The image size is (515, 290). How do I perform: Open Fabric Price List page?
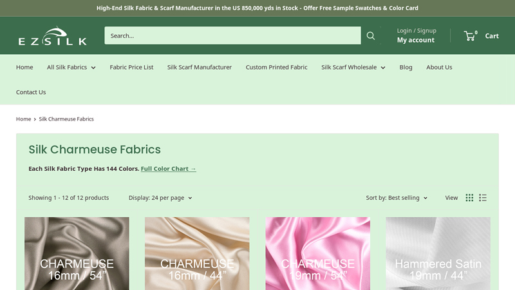click(x=131, y=67)
